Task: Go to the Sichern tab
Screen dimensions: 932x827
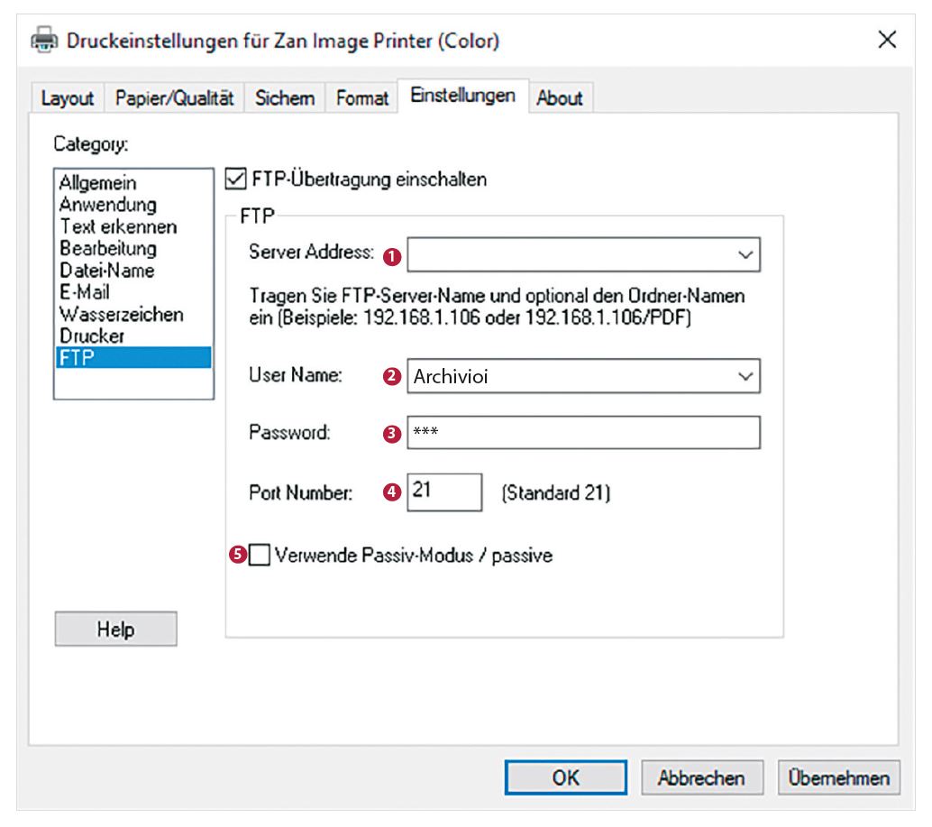Action: pyautogui.click(x=285, y=98)
